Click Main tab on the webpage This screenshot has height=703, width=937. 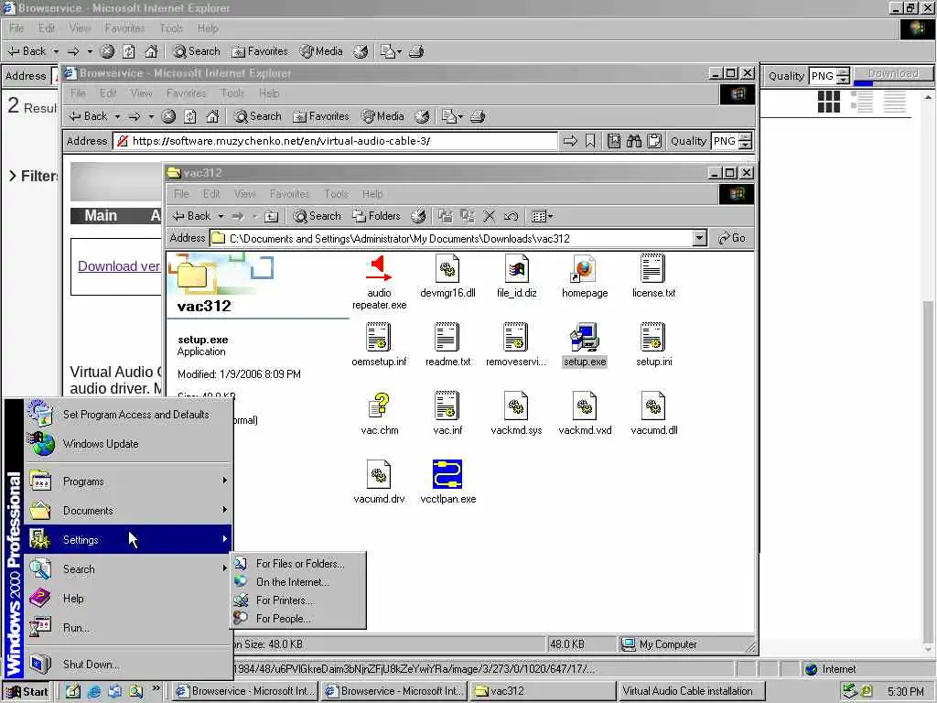tap(101, 216)
